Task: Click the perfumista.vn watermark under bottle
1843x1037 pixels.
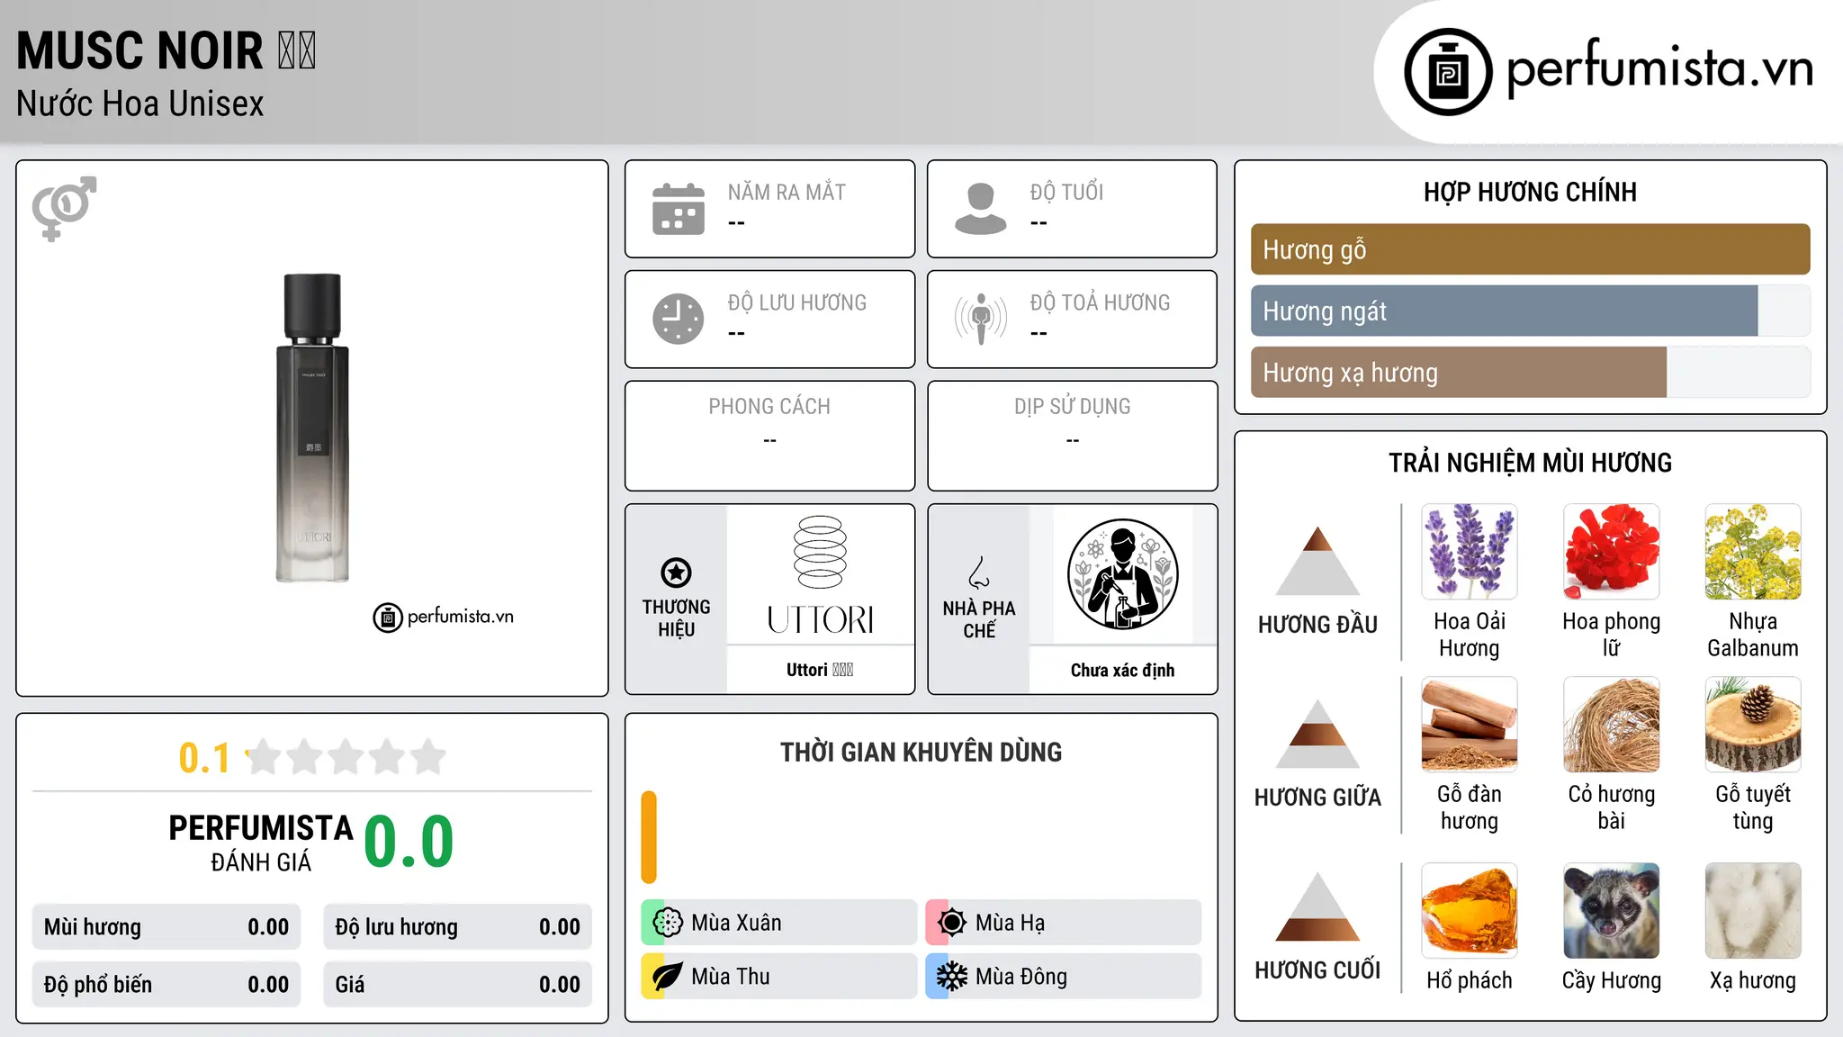Action: [444, 618]
